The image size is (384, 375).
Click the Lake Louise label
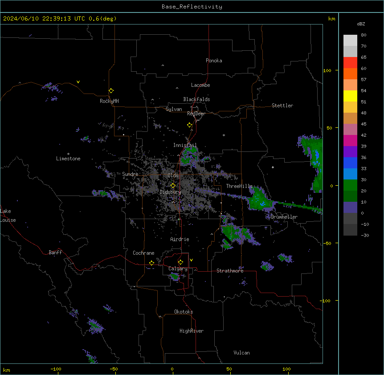click(x=8, y=216)
